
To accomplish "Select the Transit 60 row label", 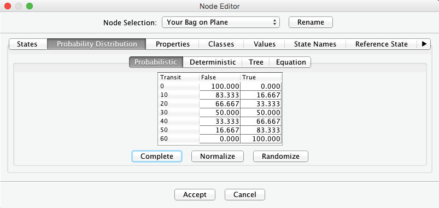I will tap(179, 139).
